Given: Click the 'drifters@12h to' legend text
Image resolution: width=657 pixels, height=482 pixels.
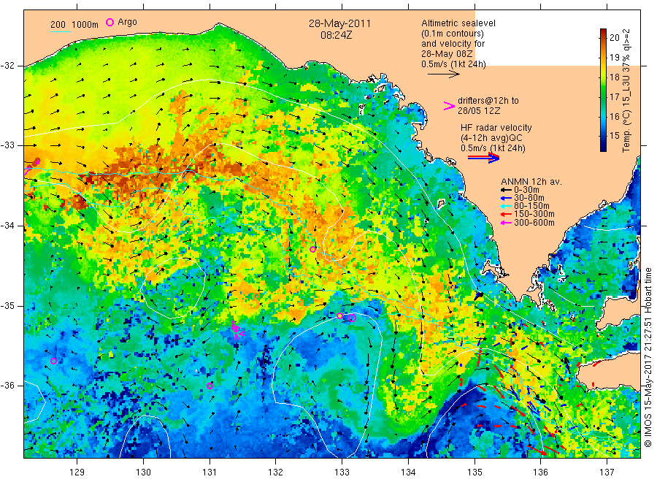Looking at the screenshot, I should coord(488,101).
